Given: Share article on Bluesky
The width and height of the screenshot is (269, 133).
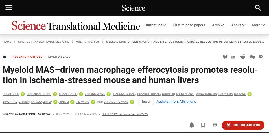Looking at the screenshot, I should point(225,57).
